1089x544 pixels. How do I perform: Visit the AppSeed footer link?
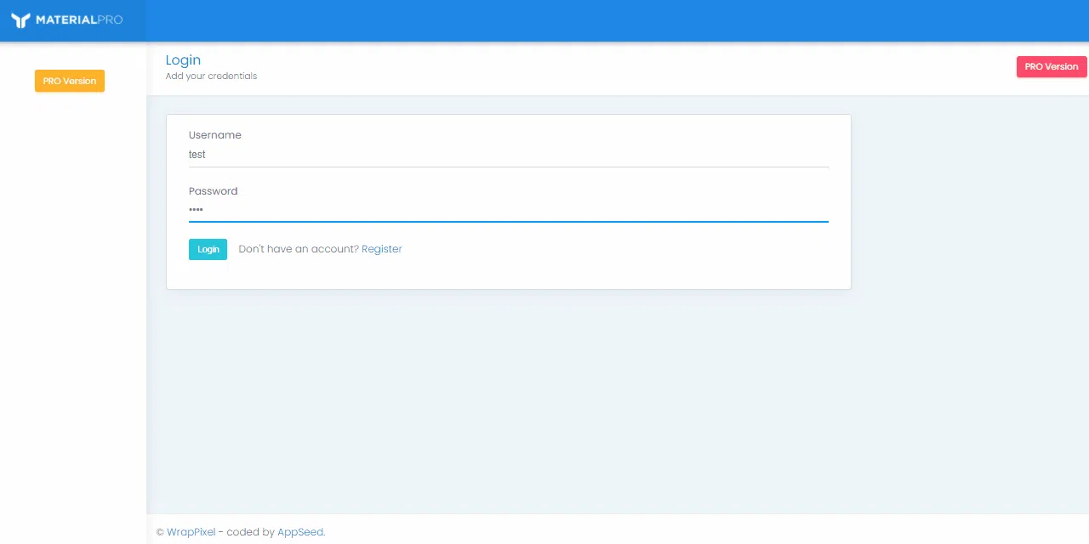pyautogui.click(x=300, y=532)
